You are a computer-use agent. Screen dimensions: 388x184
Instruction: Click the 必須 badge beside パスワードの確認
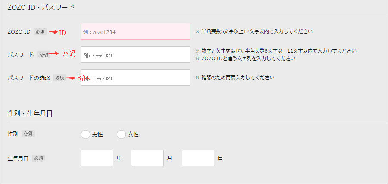[x=59, y=78]
